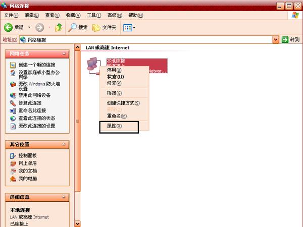Click the 创建一个新的连接 task icon

click(x=13, y=65)
